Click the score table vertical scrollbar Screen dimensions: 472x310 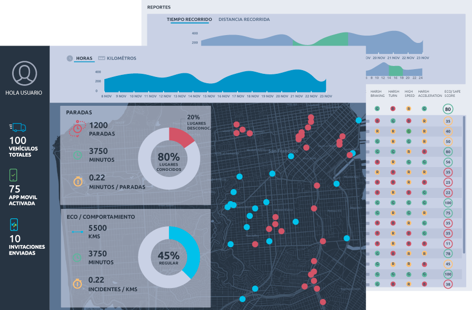464,183
